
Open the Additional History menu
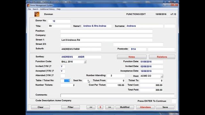pos(47,9)
